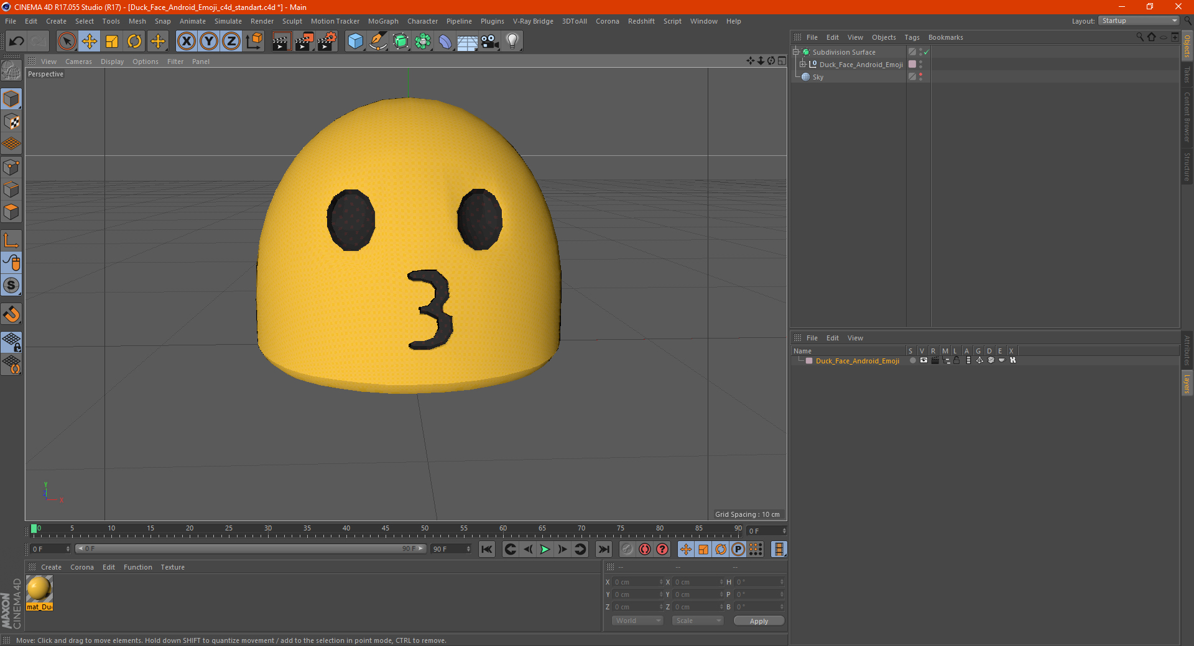The image size is (1194, 646).
Task: Add a Subdivision Surface generator icon
Action: 400,42
